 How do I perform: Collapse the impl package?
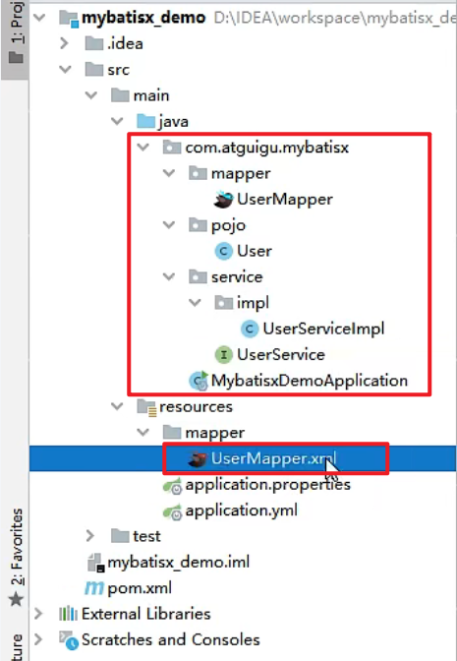coord(195,303)
